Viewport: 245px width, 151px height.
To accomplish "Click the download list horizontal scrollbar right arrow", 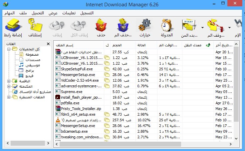I will (231, 144).
